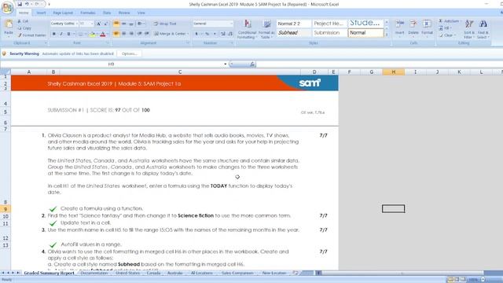The image size is (503, 283).
Task: Open Find & Select menu
Action: tap(483, 29)
